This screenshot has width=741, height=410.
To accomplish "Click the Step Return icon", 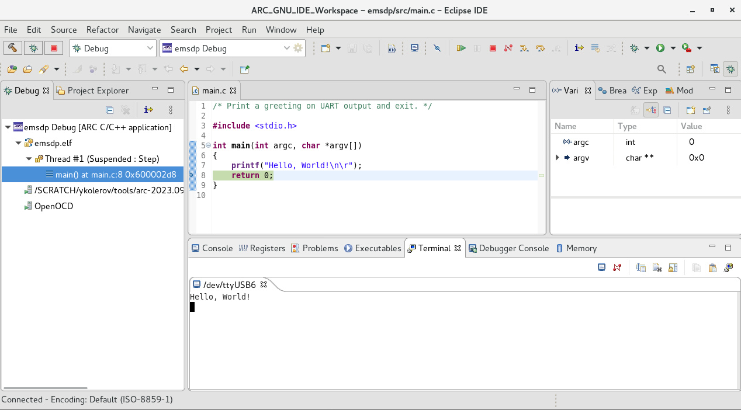I will point(556,47).
